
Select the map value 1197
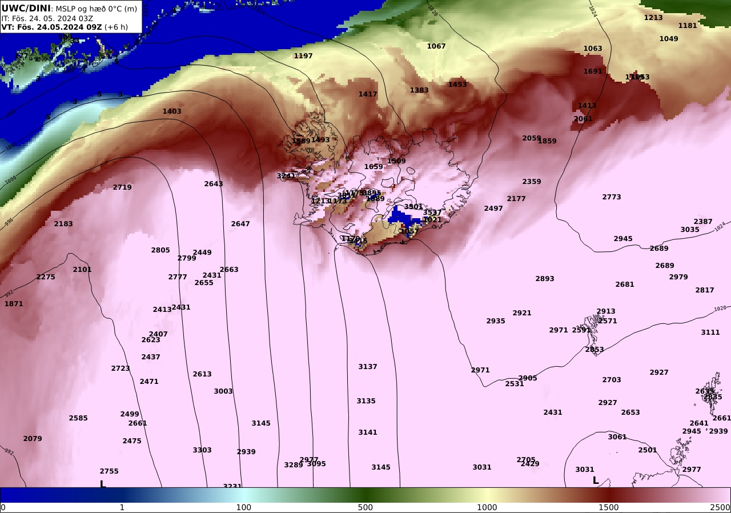coord(303,56)
